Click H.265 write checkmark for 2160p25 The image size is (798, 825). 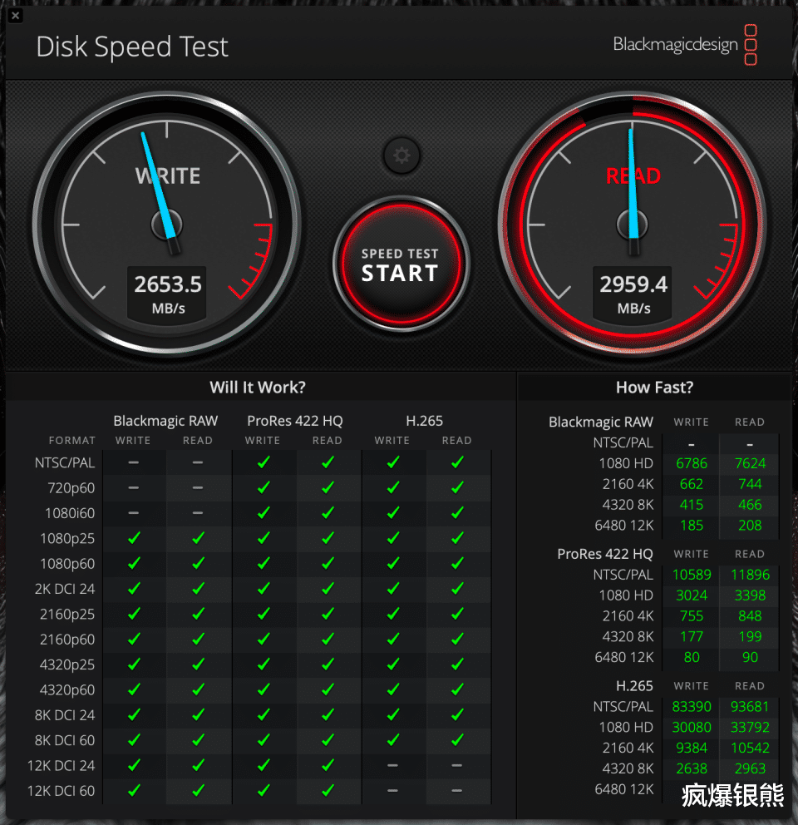(393, 614)
